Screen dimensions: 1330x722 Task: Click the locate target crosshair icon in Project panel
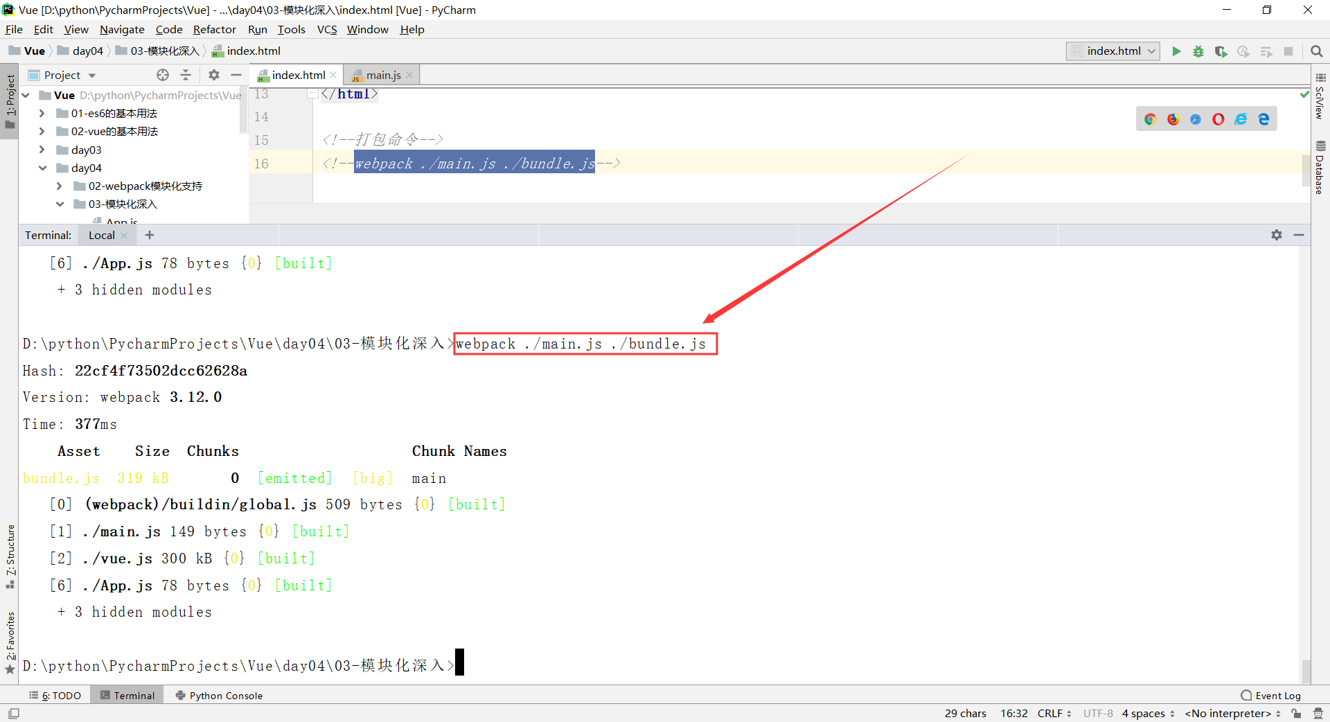click(163, 75)
